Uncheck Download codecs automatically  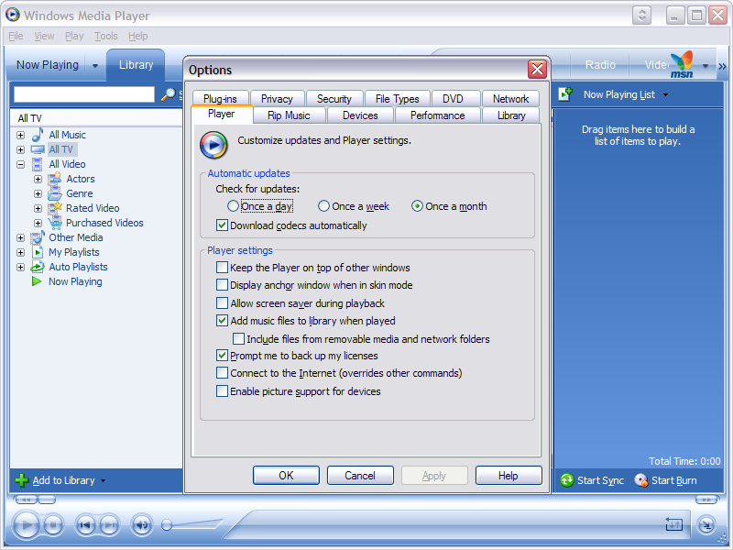(x=222, y=225)
